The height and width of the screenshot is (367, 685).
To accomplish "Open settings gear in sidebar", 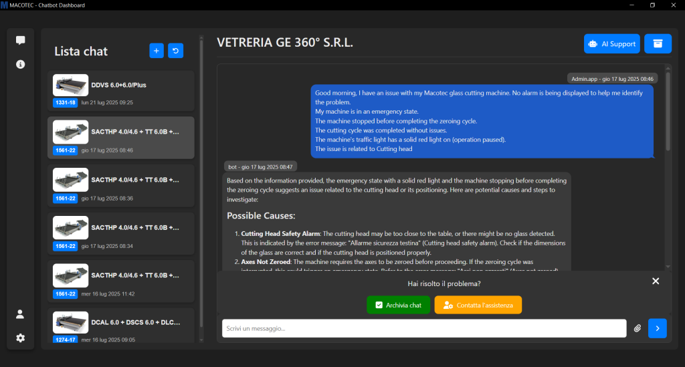I will point(20,338).
